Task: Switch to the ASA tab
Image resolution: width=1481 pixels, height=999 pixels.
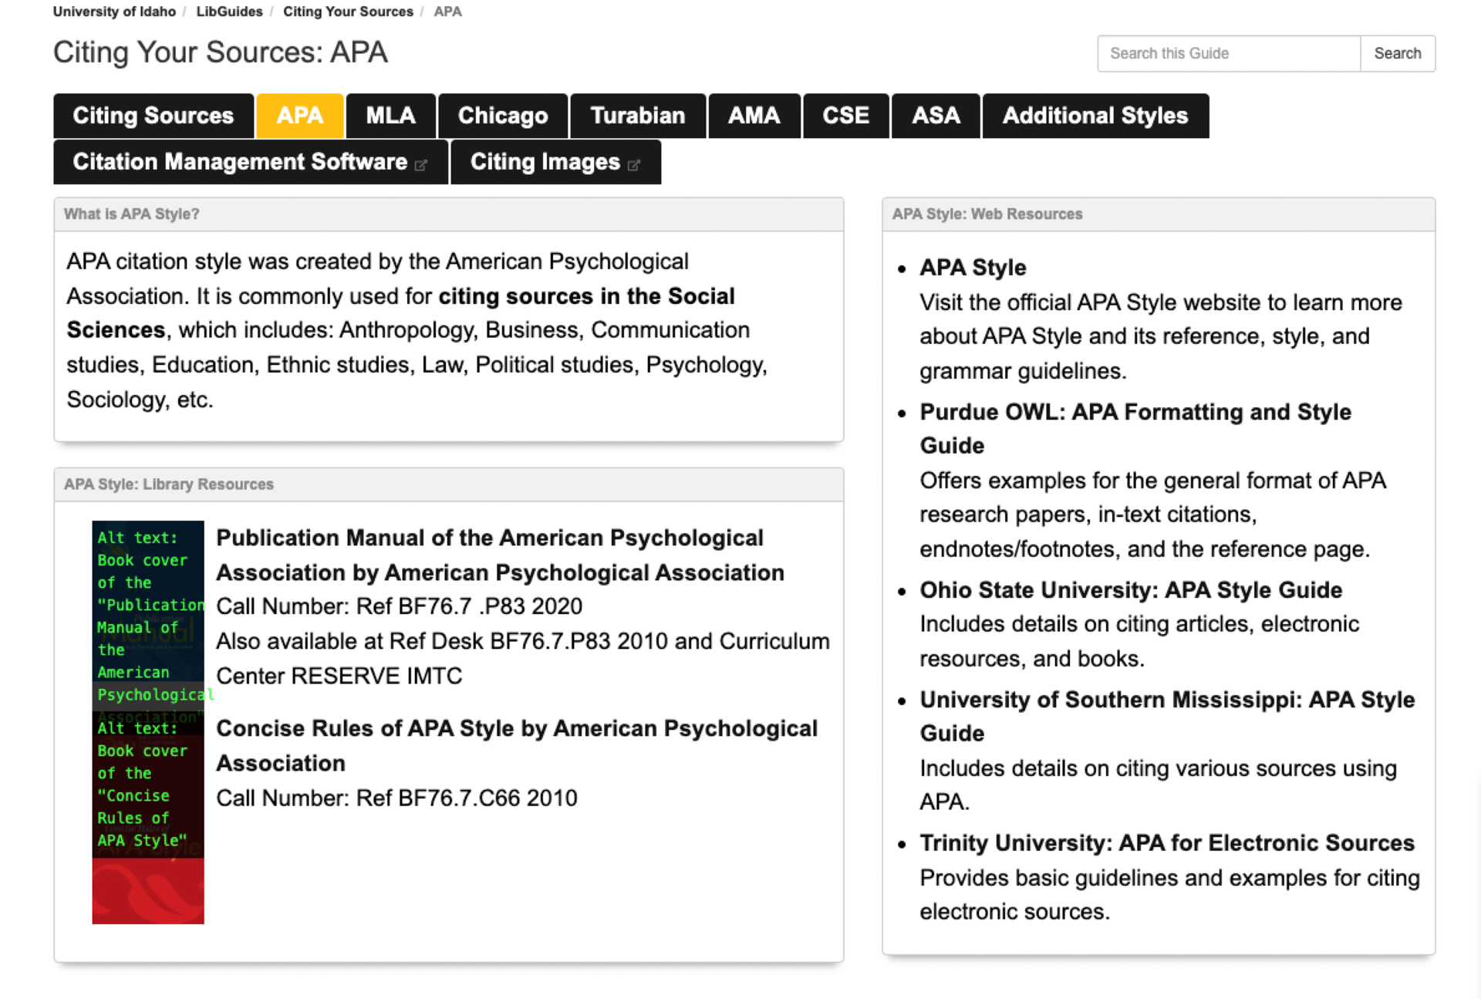Action: (936, 116)
